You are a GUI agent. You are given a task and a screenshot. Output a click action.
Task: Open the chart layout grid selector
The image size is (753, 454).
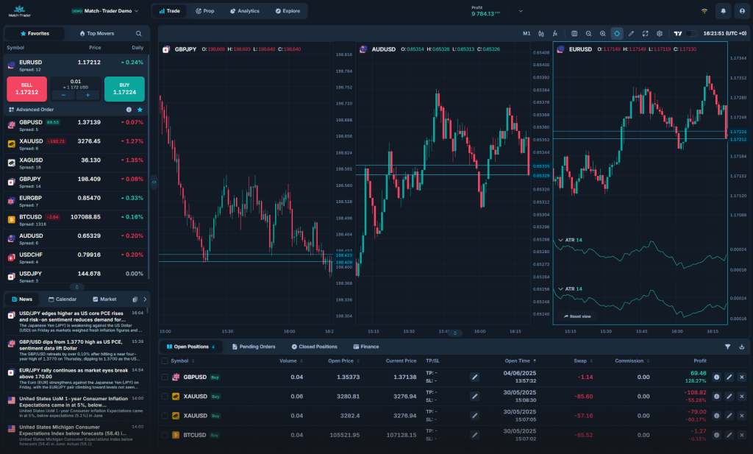point(574,34)
